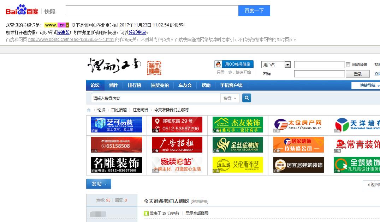Expand the 发帖 new post dropdown arrow
This screenshot has width=380, height=222.
(106, 184)
